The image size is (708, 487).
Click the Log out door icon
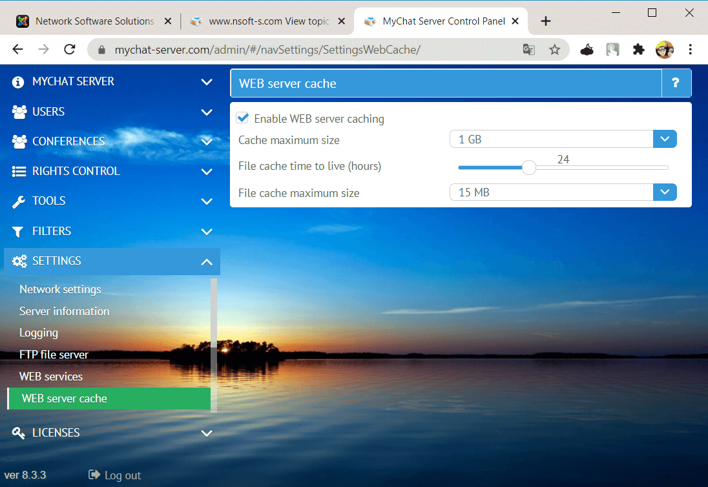(94, 474)
